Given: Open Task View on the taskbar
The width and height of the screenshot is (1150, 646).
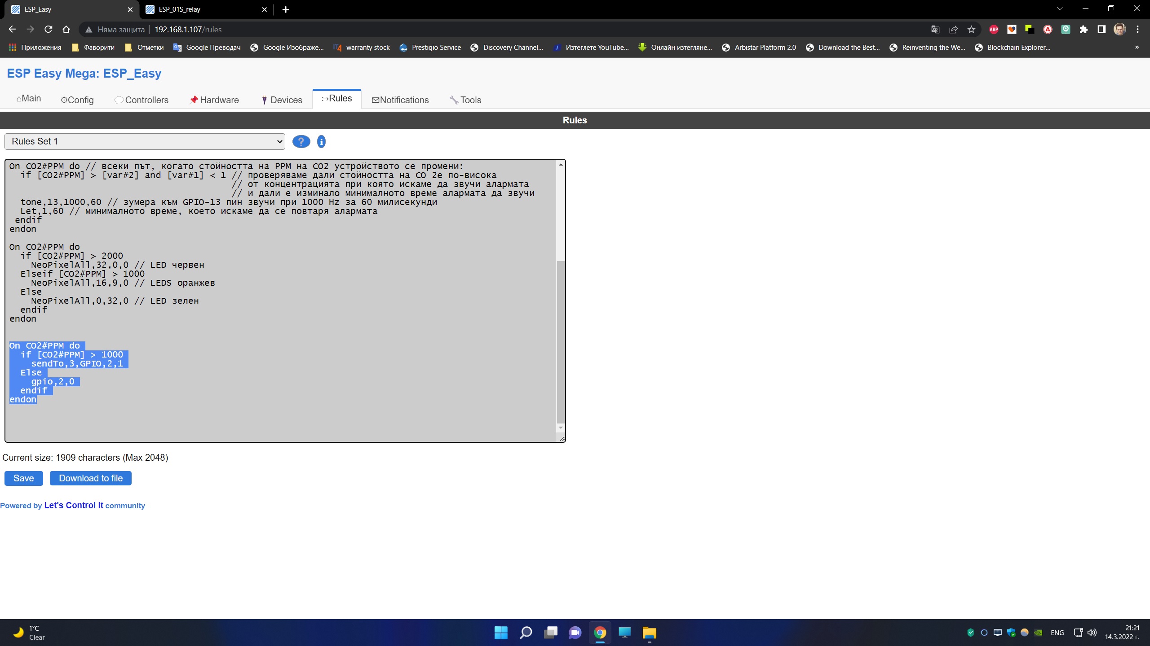Looking at the screenshot, I should pyautogui.click(x=550, y=633).
